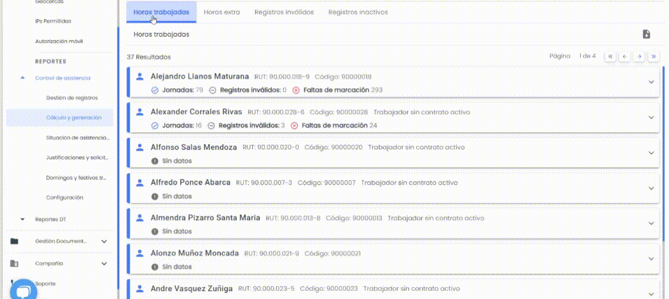Click Sin datos warning icon for Alfonso Salas
This screenshot has height=299, width=669.
[x=155, y=161]
